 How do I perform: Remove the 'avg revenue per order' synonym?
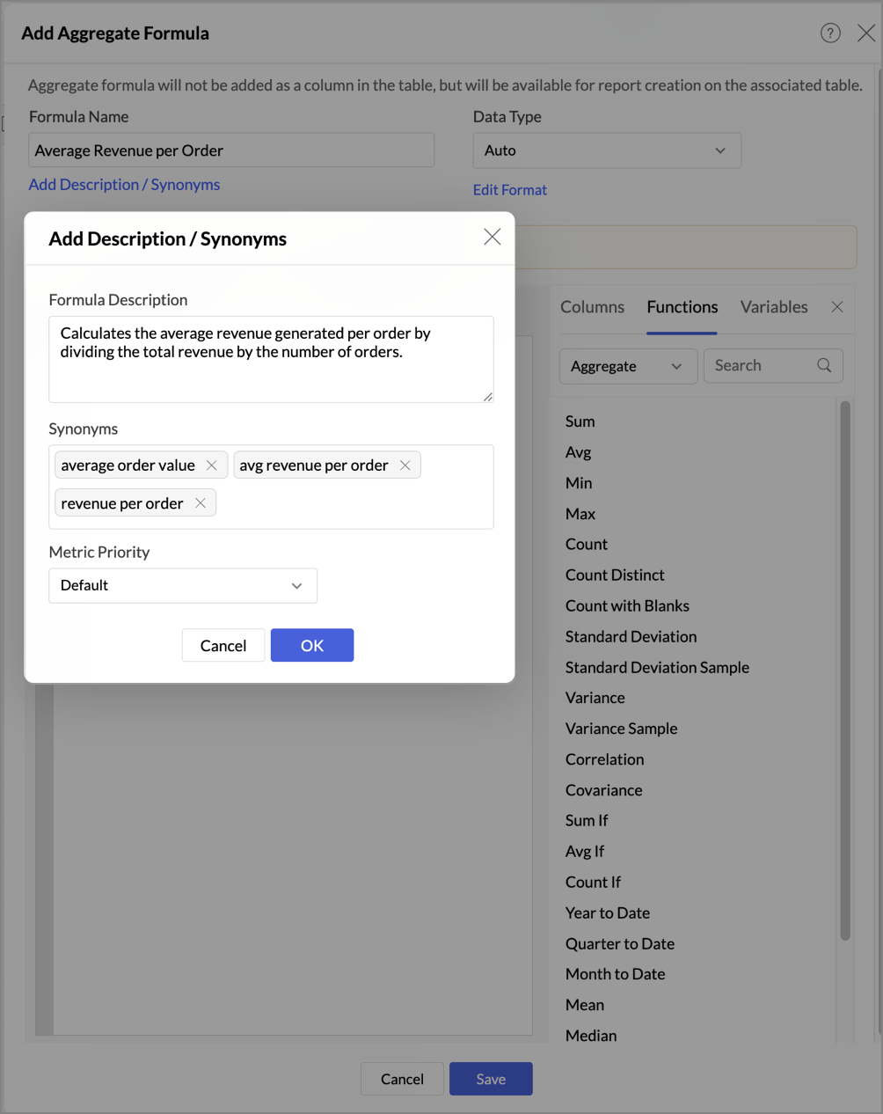pyautogui.click(x=405, y=465)
